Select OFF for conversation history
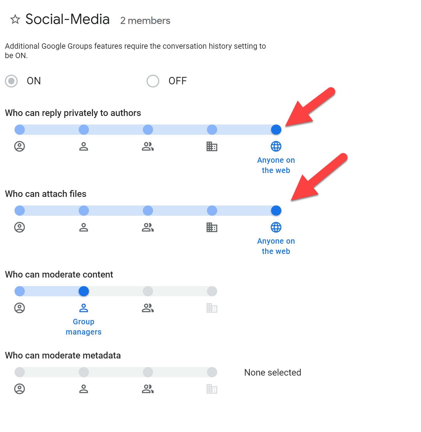 click(153, 81)
